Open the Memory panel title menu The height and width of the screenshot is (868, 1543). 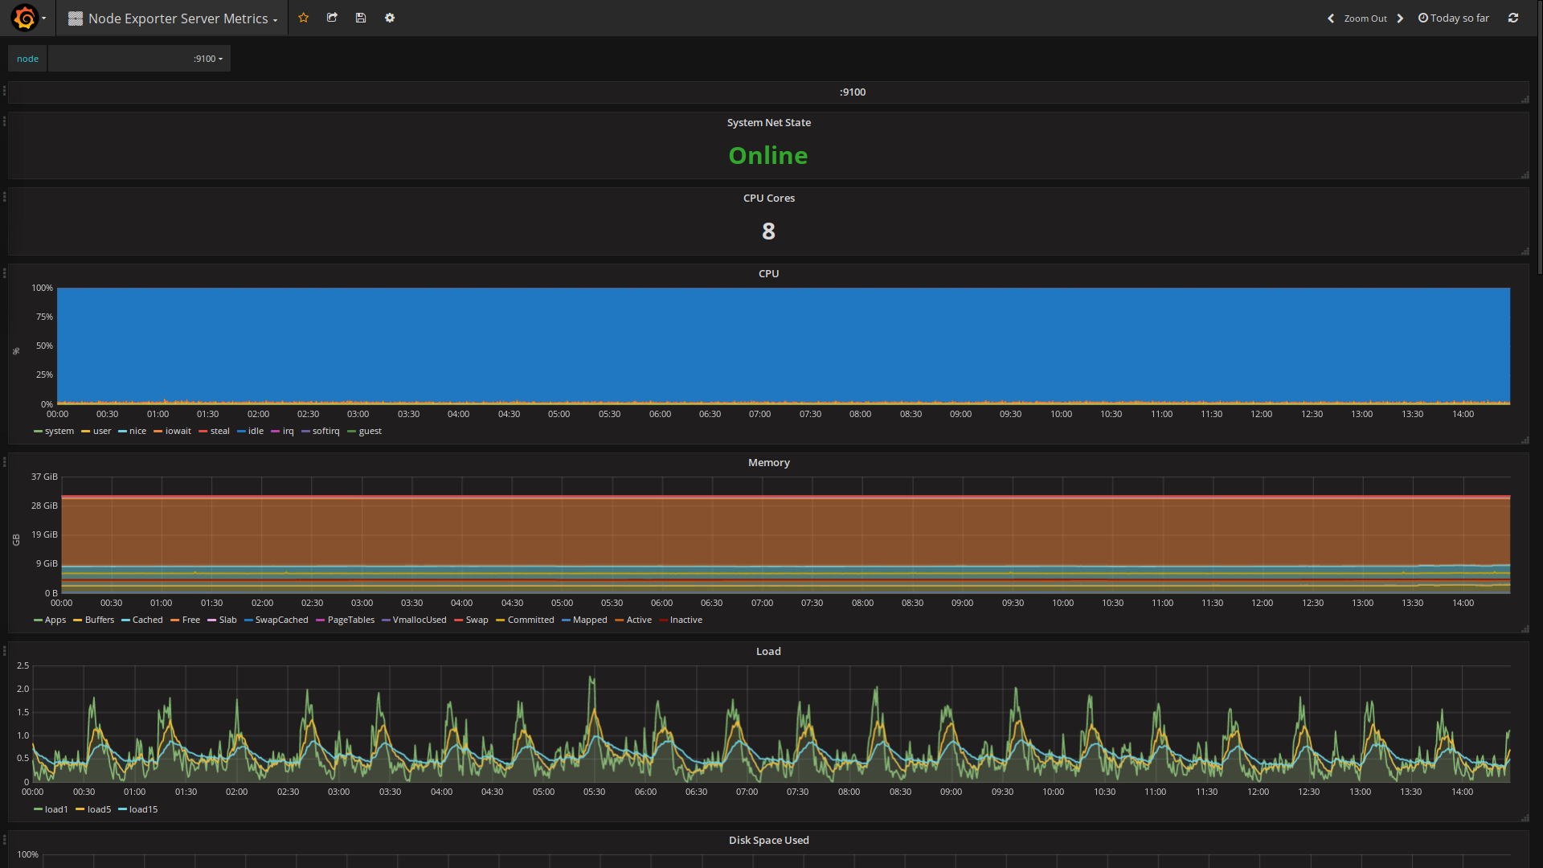point(768,463)
